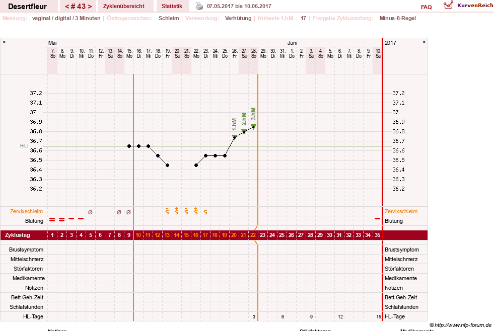Click the Ø mucus symbol on cycle day 5
Image resolution: width=494 pixels, height=331 pixels.
pyautogui.click(x=91, y=212)
